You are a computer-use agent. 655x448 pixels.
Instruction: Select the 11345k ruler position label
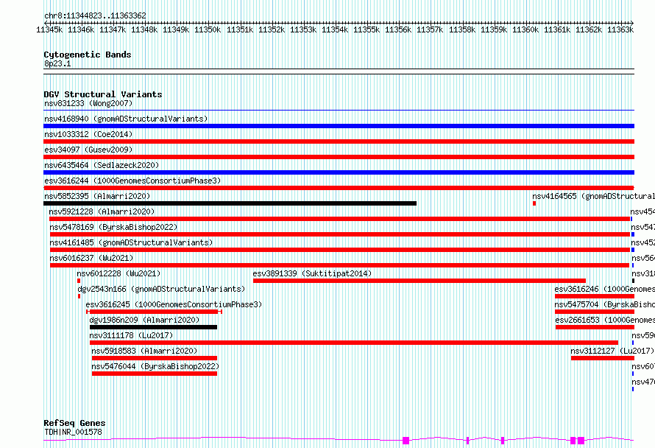point(49,29)
